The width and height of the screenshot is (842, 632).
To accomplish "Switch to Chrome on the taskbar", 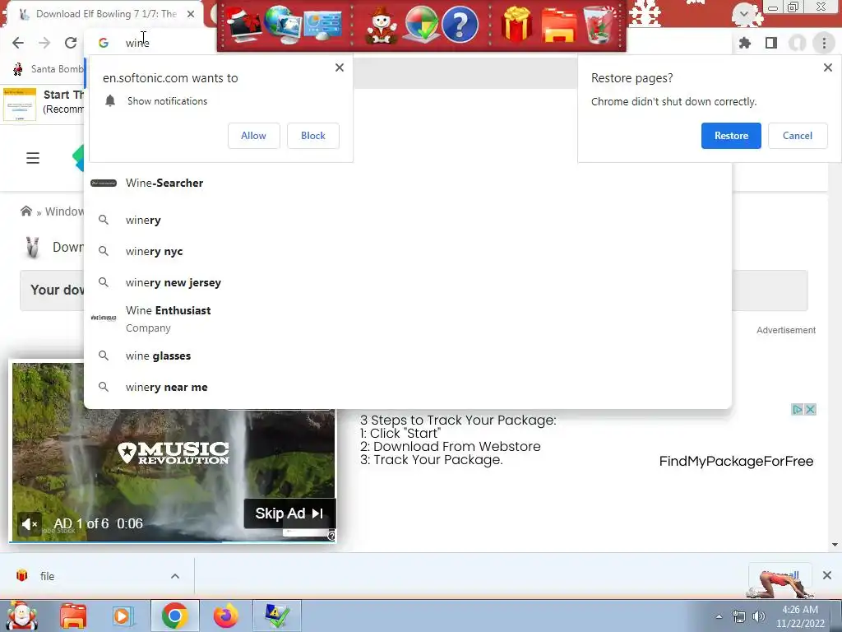I will coord(174,616).
